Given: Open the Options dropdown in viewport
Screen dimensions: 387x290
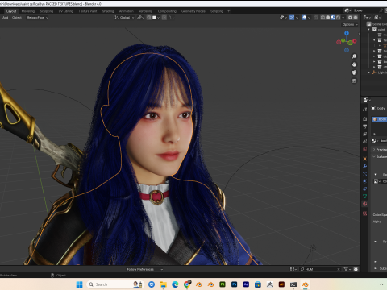Looking at the screenshot, I should tap(350, 24).
